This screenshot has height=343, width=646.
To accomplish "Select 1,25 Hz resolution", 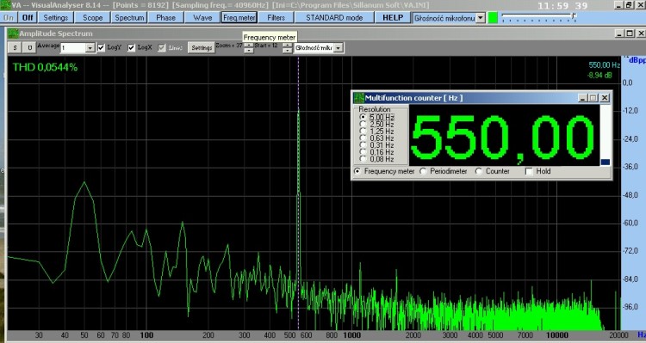I will point(363,132).
